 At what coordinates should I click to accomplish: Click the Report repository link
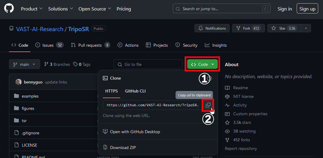[241, 148]
